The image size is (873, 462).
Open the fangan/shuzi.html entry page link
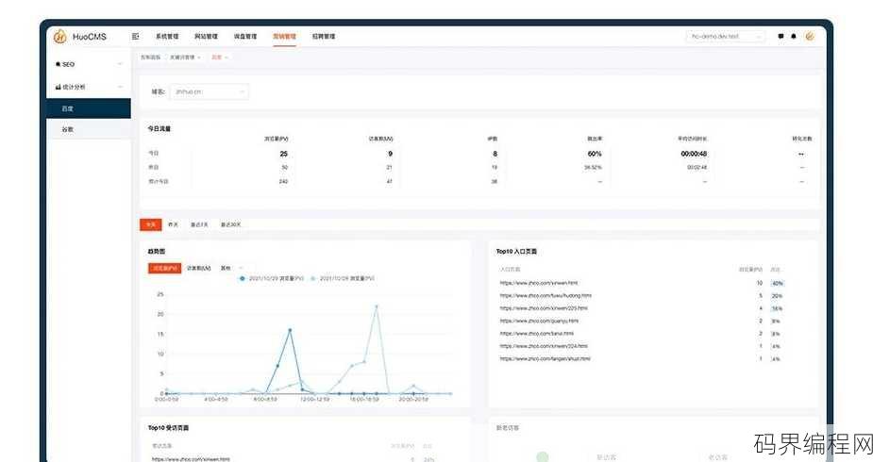click(546, 359)
